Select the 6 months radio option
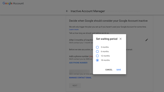The width and height of the screenshot is (164, 92). [97, 52]
